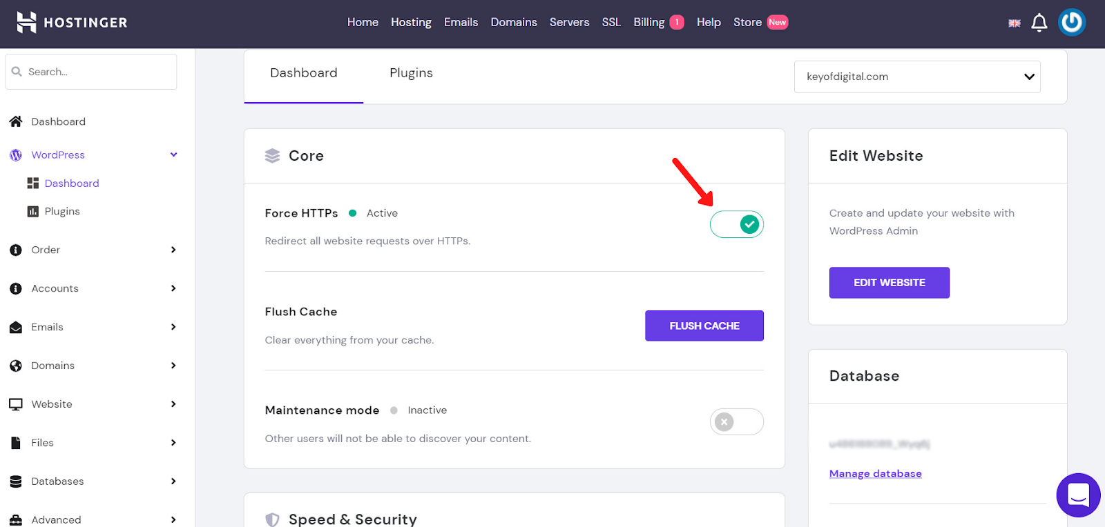Open Domains in top navigation

pyautogui.click(x=514, y=22)
